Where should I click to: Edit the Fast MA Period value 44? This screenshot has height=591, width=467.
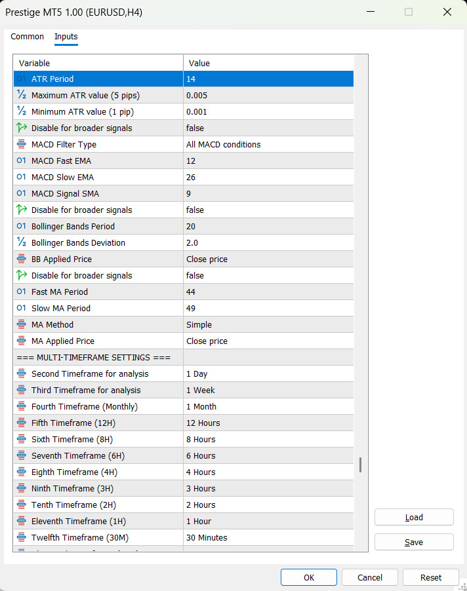click(268, 292)
